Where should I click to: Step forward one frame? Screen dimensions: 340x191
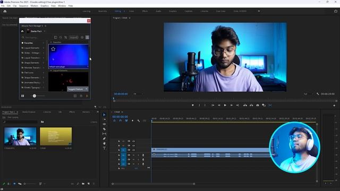[x=232, y=105]
